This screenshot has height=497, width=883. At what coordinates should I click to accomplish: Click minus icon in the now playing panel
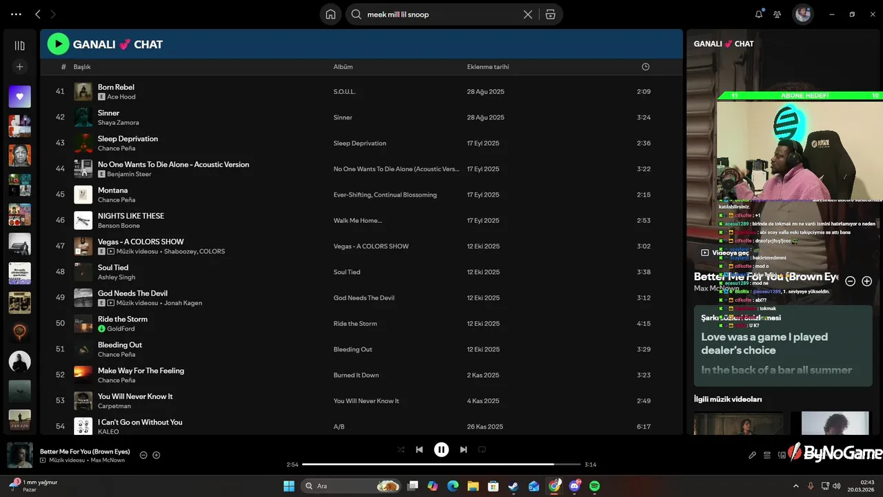click(851, 281)
